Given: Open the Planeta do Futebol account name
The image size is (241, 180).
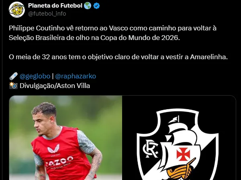Looking at the screenshot, I should [x=55, y=6].
